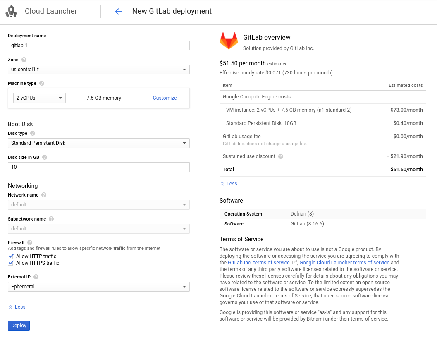Click the GitLab fox logo
The width and height of the screenshot is (437, 338).
click(x=229, y=41)
